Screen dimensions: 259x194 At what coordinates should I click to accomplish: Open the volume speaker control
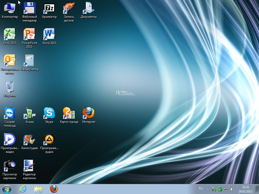[x=232, y=189]
